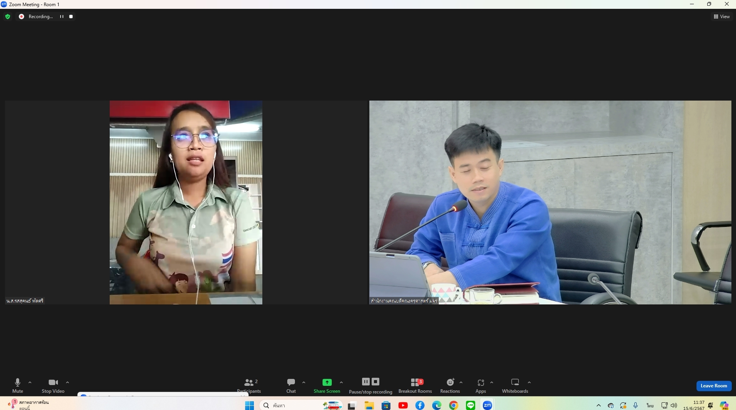Open Breakout Rooms
The image size is (736, 410).
pyautogui.click(x=415, y=385)
